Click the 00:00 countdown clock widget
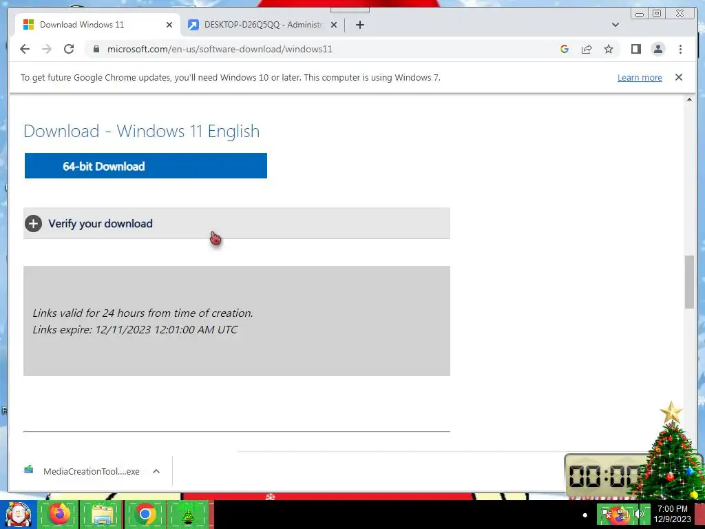The width and height of the screenshot is (705, 529). [x=604, y=475]
